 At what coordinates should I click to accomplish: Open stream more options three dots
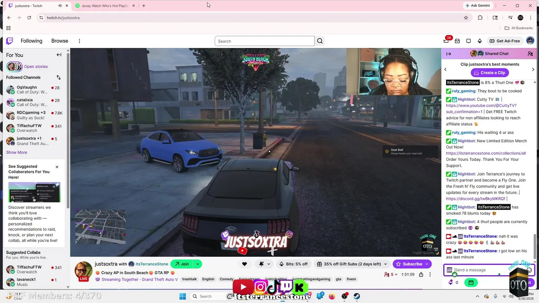430,274
